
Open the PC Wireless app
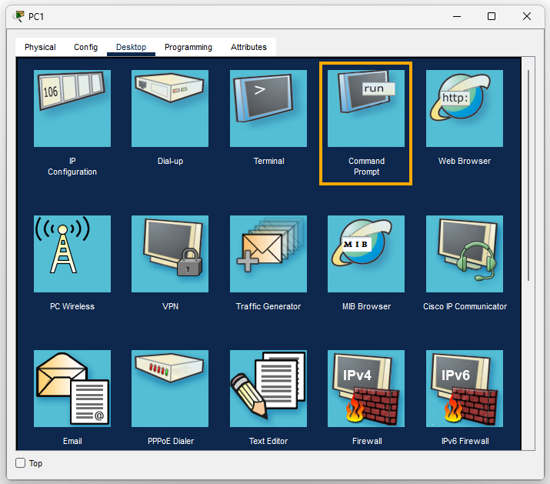(72, 254)
